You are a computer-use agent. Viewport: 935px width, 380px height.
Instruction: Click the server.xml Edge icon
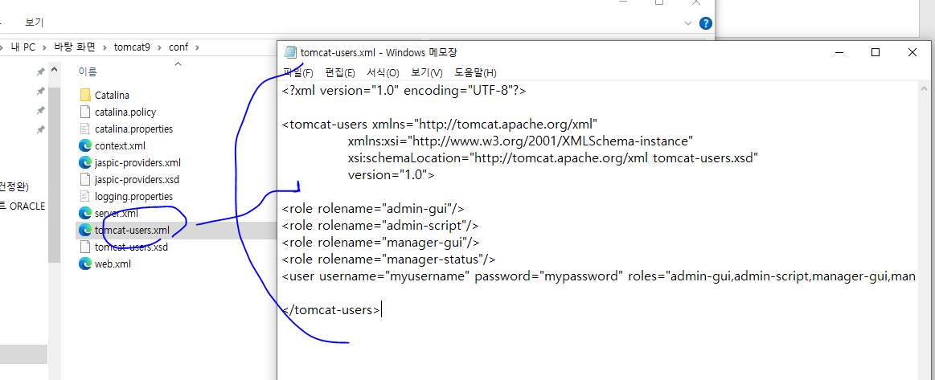84,213
